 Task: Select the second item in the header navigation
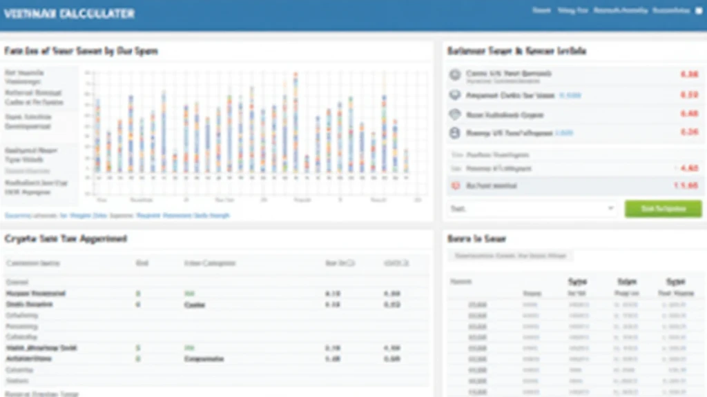(572, 11)
